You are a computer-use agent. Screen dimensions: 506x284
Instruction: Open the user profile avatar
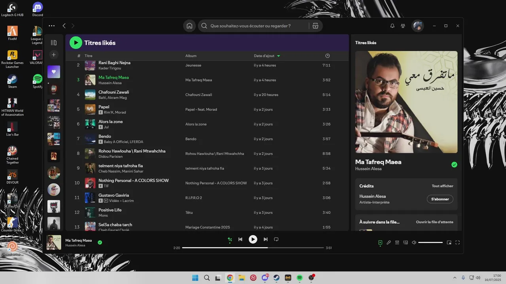(x=417, y=26)
